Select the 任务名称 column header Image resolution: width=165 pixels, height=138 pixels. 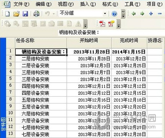(x=41, y=43)
